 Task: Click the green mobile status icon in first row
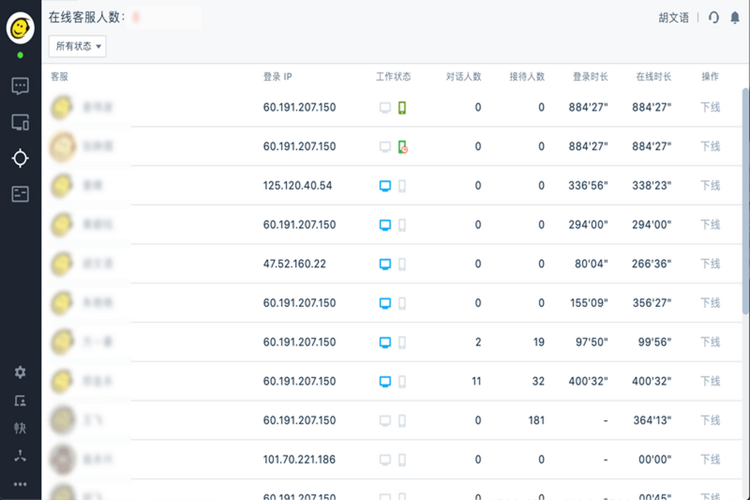point(402,107)
